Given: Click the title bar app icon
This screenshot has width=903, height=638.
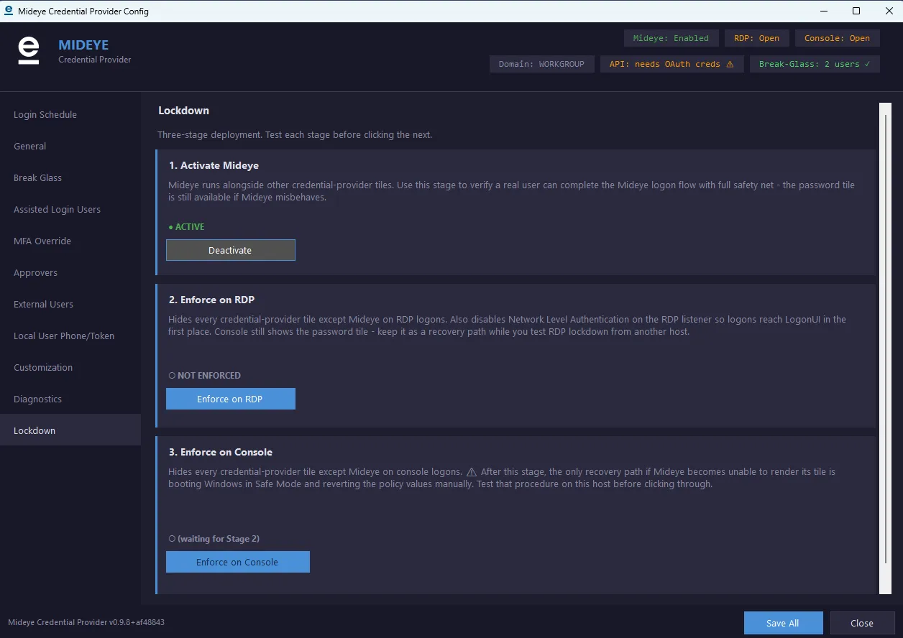Looking at the screenshot, I should tap(9, 11).
